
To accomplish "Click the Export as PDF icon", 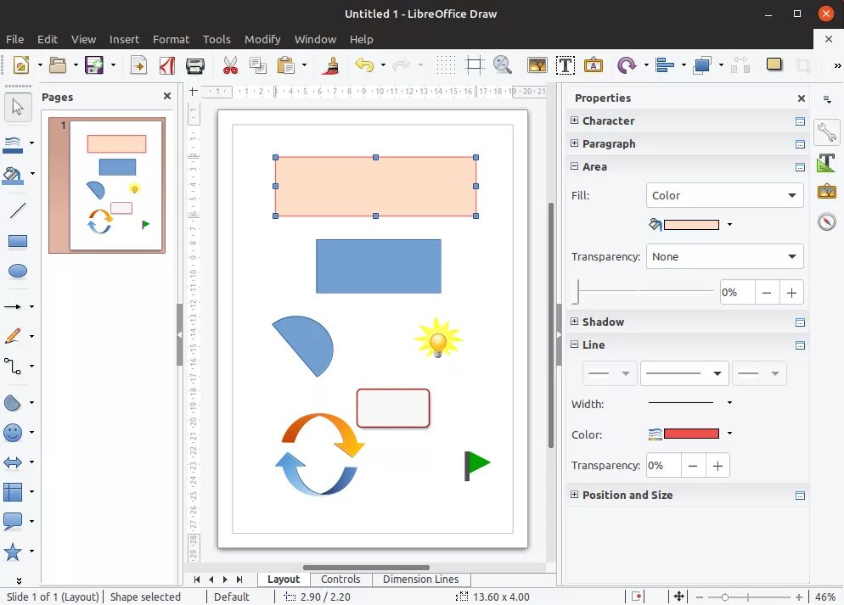I will (x=167, y=65).
